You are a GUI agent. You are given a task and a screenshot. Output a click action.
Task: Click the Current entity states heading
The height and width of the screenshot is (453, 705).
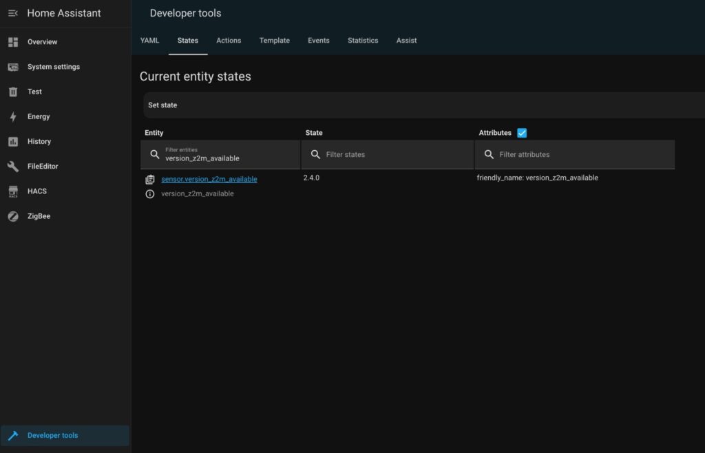click(195, 76)
